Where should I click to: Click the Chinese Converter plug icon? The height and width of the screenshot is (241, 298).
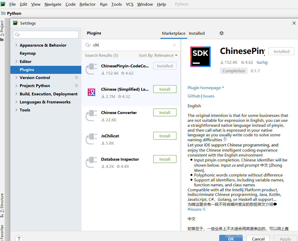pos(91,116)
